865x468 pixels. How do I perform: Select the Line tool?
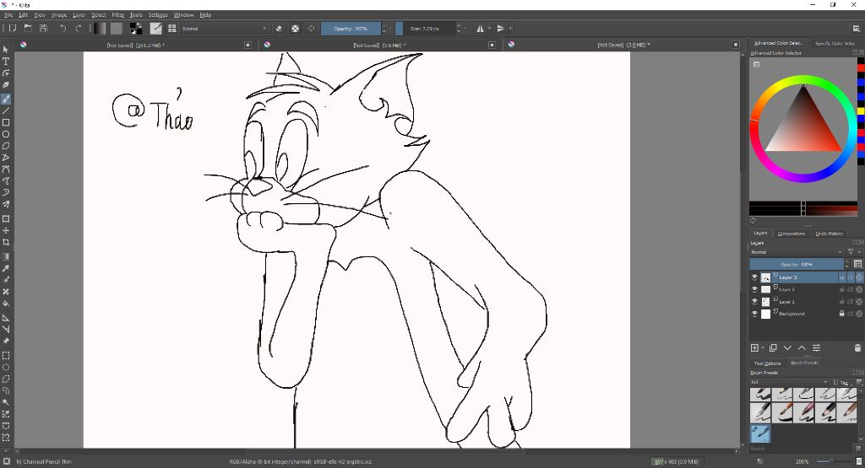6,110
